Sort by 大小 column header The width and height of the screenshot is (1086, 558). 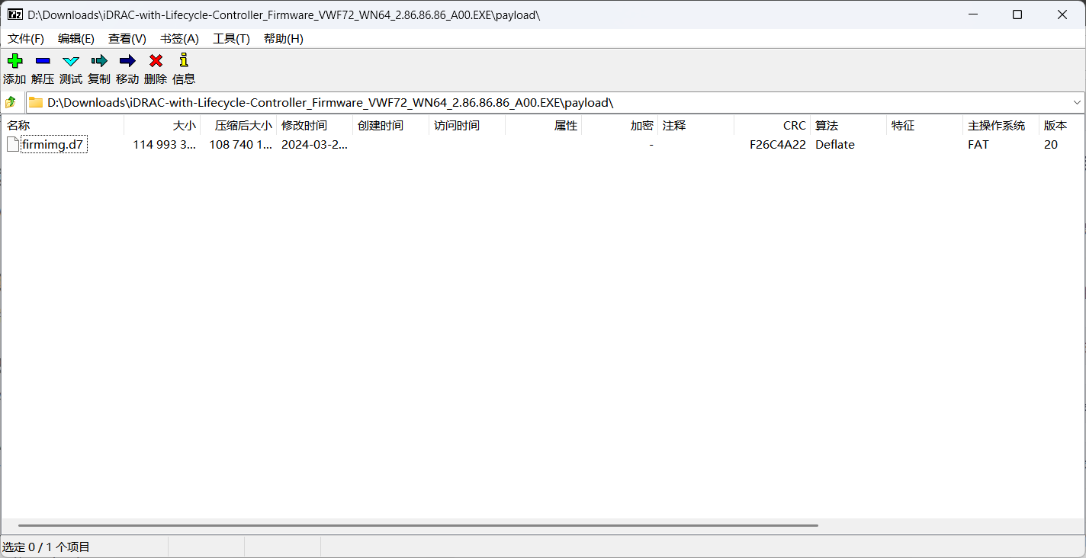pyautogui.click(x=162, y=126)
